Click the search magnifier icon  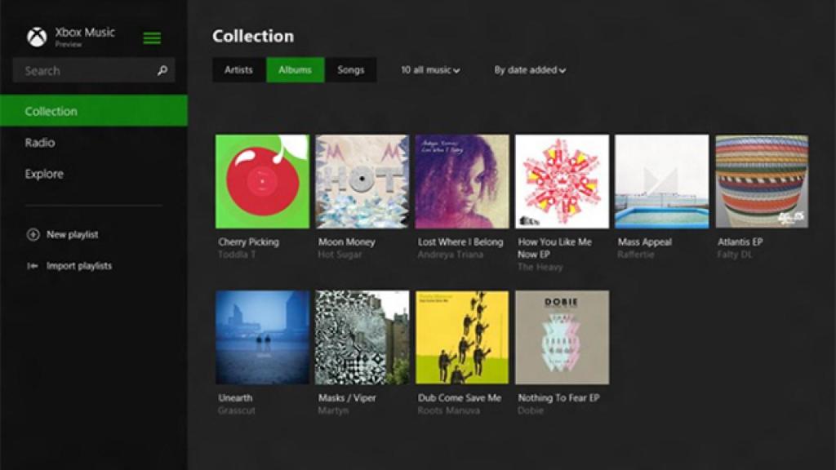[162, 70]
